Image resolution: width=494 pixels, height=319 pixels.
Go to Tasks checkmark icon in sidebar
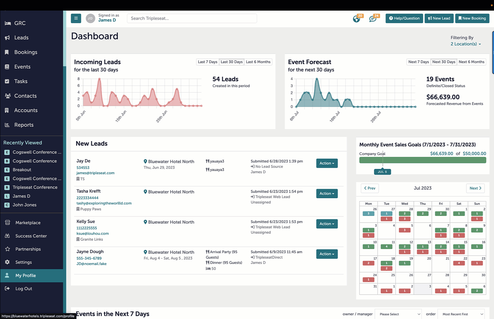pos(7,81)
